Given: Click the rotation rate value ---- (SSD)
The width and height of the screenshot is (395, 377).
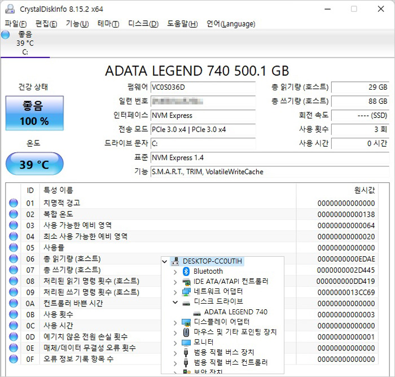Looking at the screenshot, I should point(360,116).
